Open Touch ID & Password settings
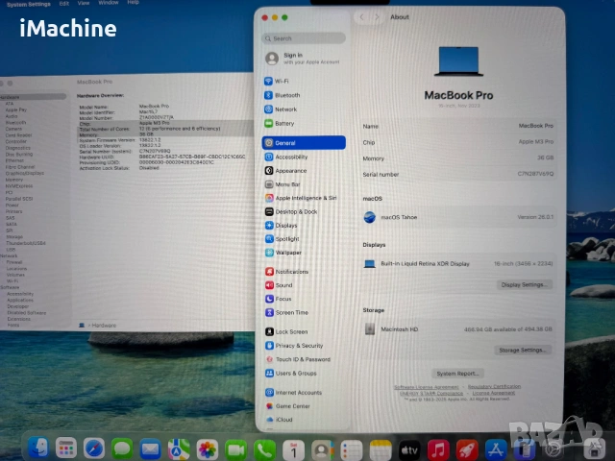 click(298, 359)
